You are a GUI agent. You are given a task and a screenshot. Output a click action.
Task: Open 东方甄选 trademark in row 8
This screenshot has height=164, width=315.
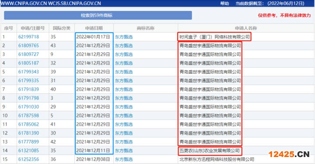click(x=124, y=98)
